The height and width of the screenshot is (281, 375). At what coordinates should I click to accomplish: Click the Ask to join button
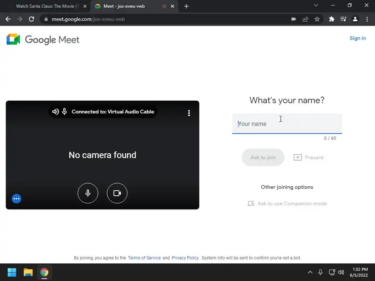click(263, 157)
